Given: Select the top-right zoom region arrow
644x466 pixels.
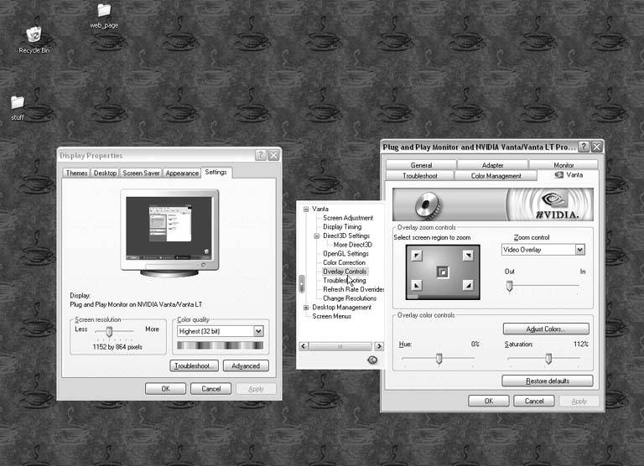Looking at the screenshot, I should [466, 255].
